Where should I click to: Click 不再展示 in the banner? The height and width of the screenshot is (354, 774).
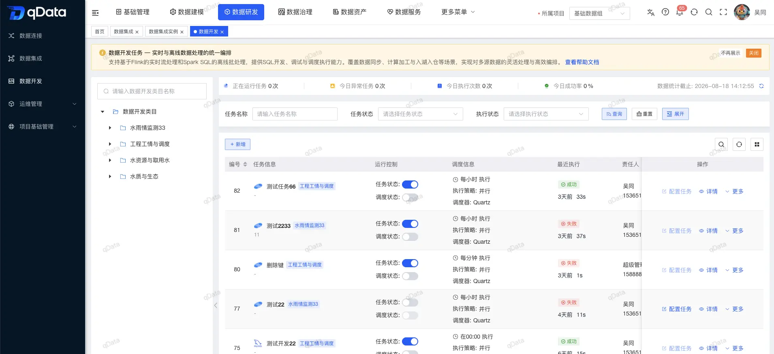coord(730,53)
